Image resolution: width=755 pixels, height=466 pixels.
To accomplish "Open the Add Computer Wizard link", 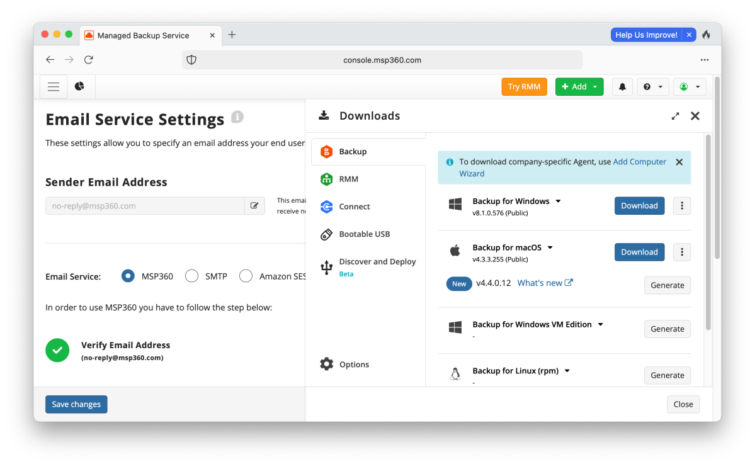I will click(x=562, y=168).
